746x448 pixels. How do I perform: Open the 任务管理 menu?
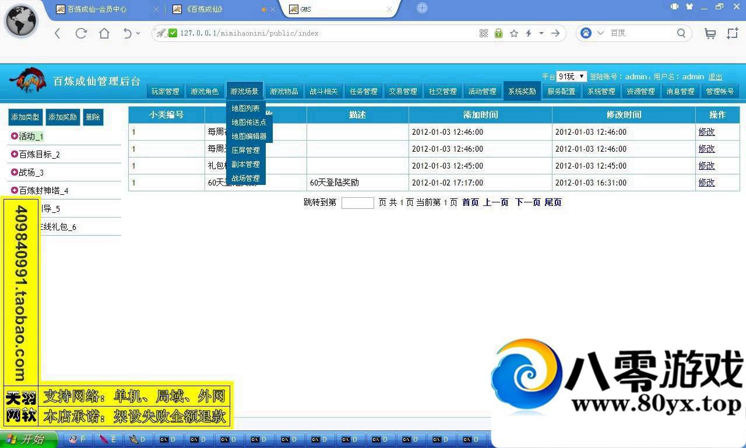(x=363, y=92)
